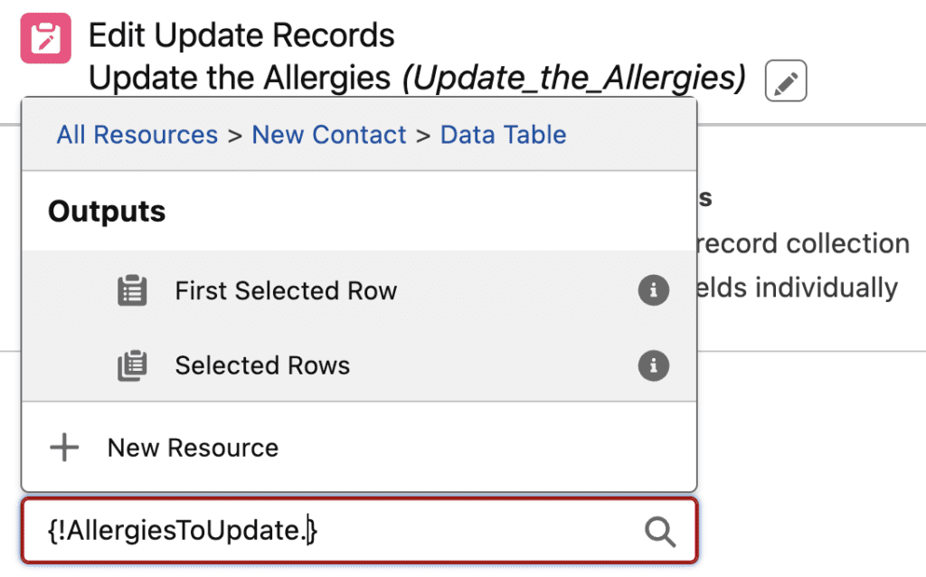This screenshot has width=926, height=577.
Task: Click the stacked clipboard icon for Selected Rows
Action: click(132, 365)
